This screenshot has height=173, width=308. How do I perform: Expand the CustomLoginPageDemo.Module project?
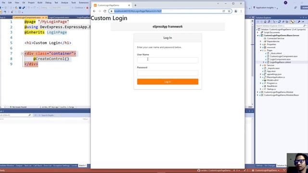coord(258,92)
